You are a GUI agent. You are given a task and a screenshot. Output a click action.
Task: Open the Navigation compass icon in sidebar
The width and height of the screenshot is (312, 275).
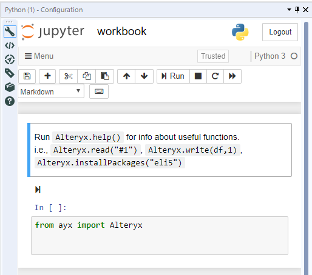point(10,59)
